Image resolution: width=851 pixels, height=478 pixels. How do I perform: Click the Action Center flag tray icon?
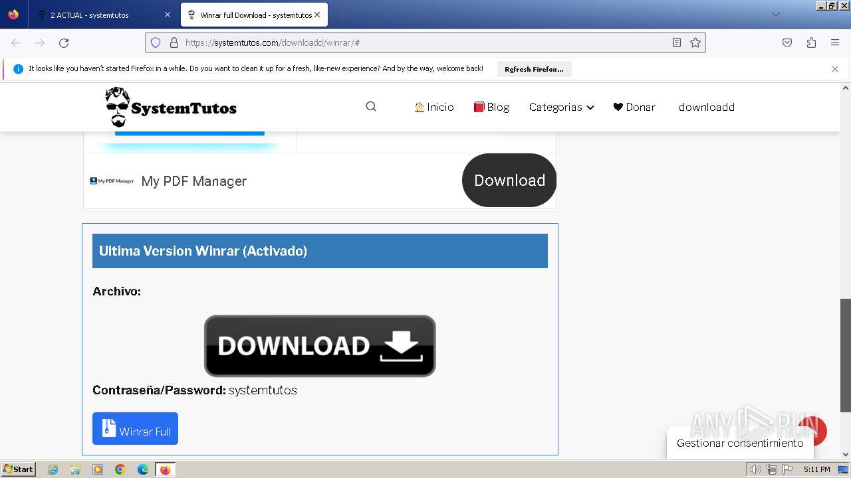[x=787, y=469]
